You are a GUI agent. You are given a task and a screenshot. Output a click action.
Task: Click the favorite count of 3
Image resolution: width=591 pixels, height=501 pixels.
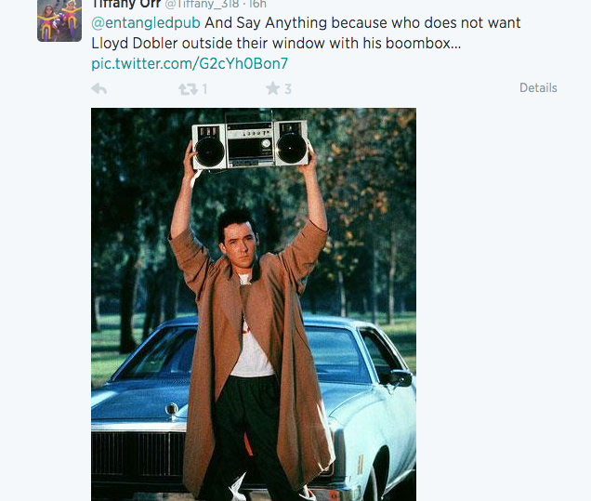coord(288,88)
